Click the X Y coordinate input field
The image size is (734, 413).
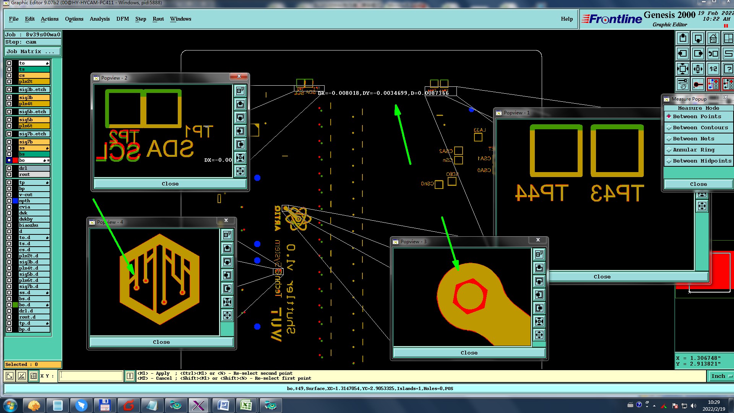tap(91, 376)
